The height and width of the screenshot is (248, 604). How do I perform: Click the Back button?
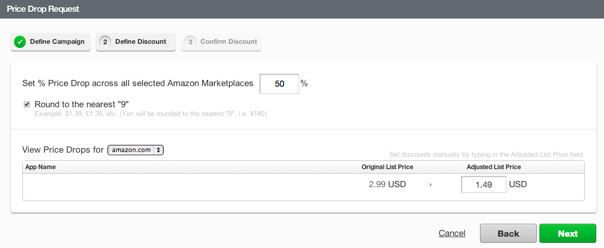click(508, 234)
